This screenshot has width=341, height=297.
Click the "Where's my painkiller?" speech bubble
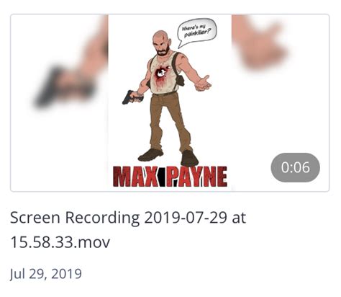coord(196,32)
